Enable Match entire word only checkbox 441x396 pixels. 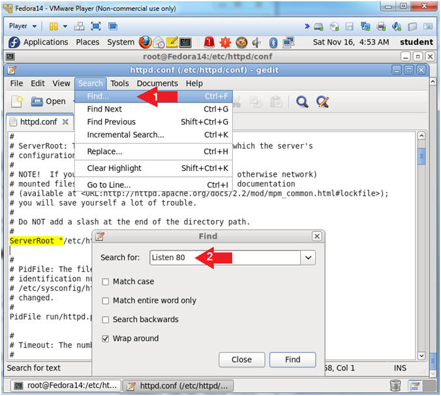106,301
